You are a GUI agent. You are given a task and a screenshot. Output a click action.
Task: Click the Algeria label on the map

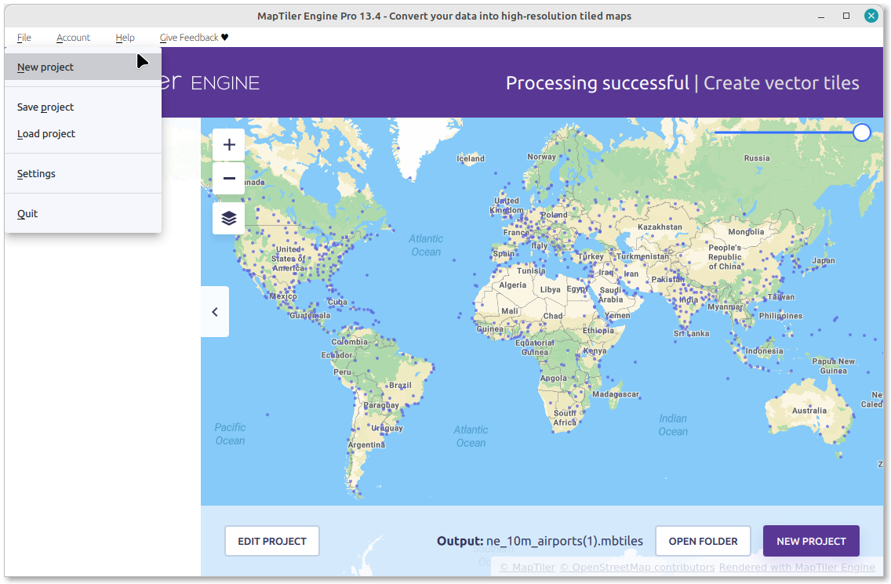(x=512, y=285)
